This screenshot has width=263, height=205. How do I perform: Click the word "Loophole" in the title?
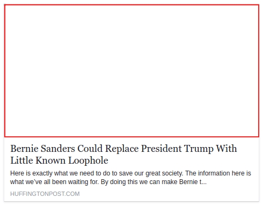point(89,160)
